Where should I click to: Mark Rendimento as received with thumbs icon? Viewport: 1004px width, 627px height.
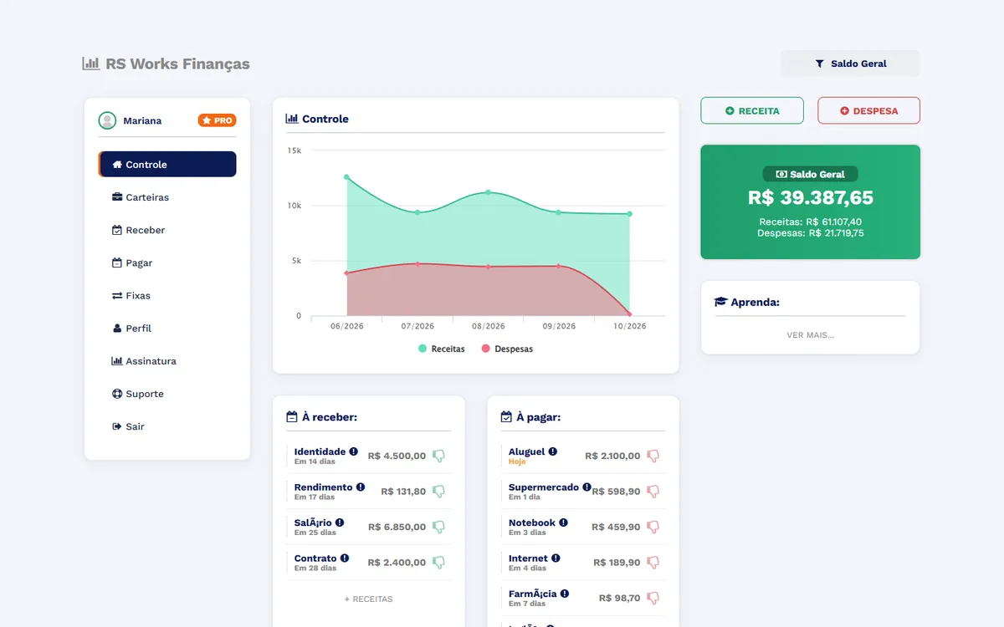click(x=438, y=492)
